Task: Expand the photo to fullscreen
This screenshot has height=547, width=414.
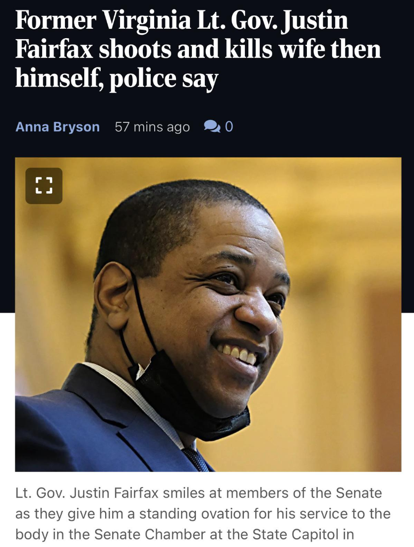Action: coord(44,186)
